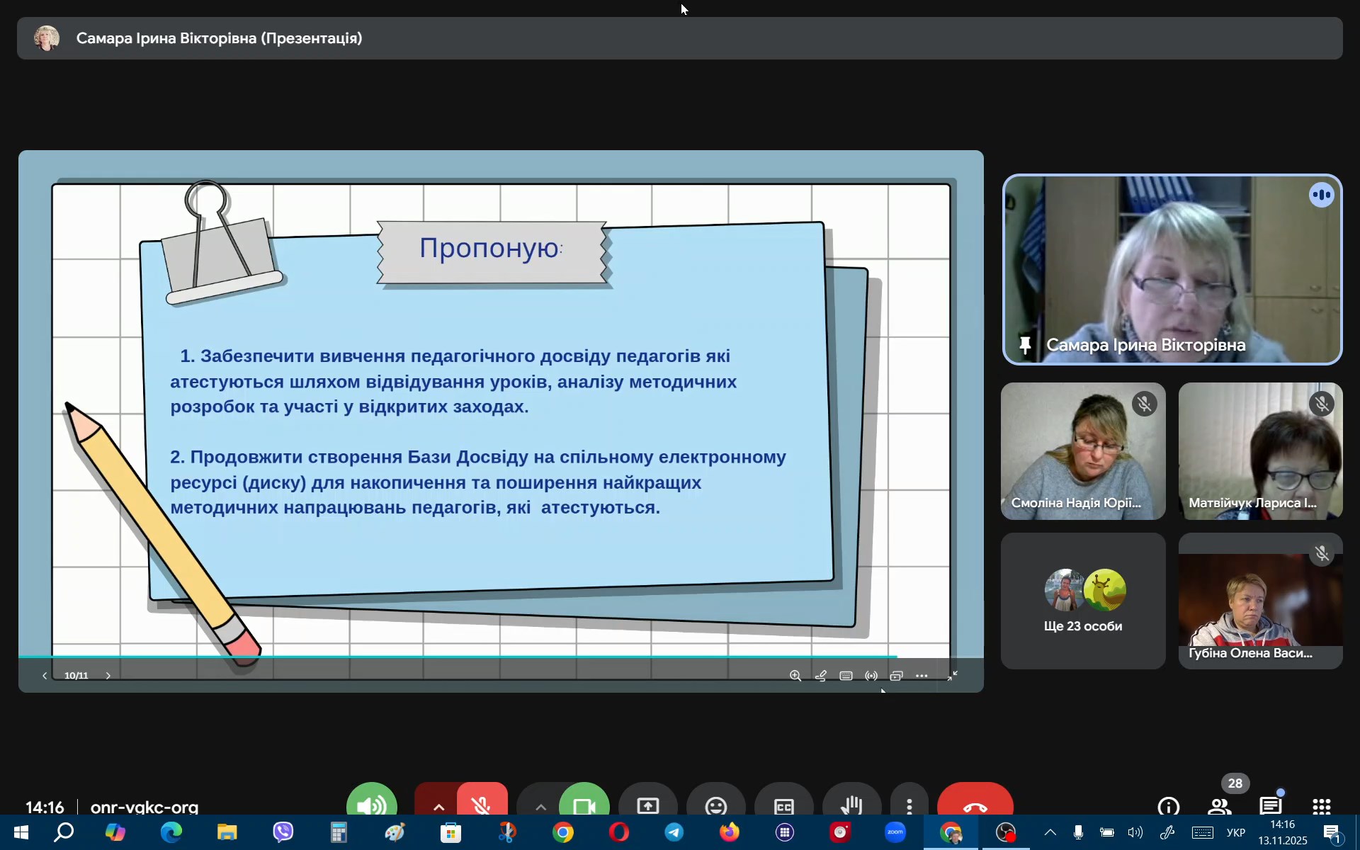Expand the microphone audio settings arrow
1360x850 pixels.
point(438,806)
